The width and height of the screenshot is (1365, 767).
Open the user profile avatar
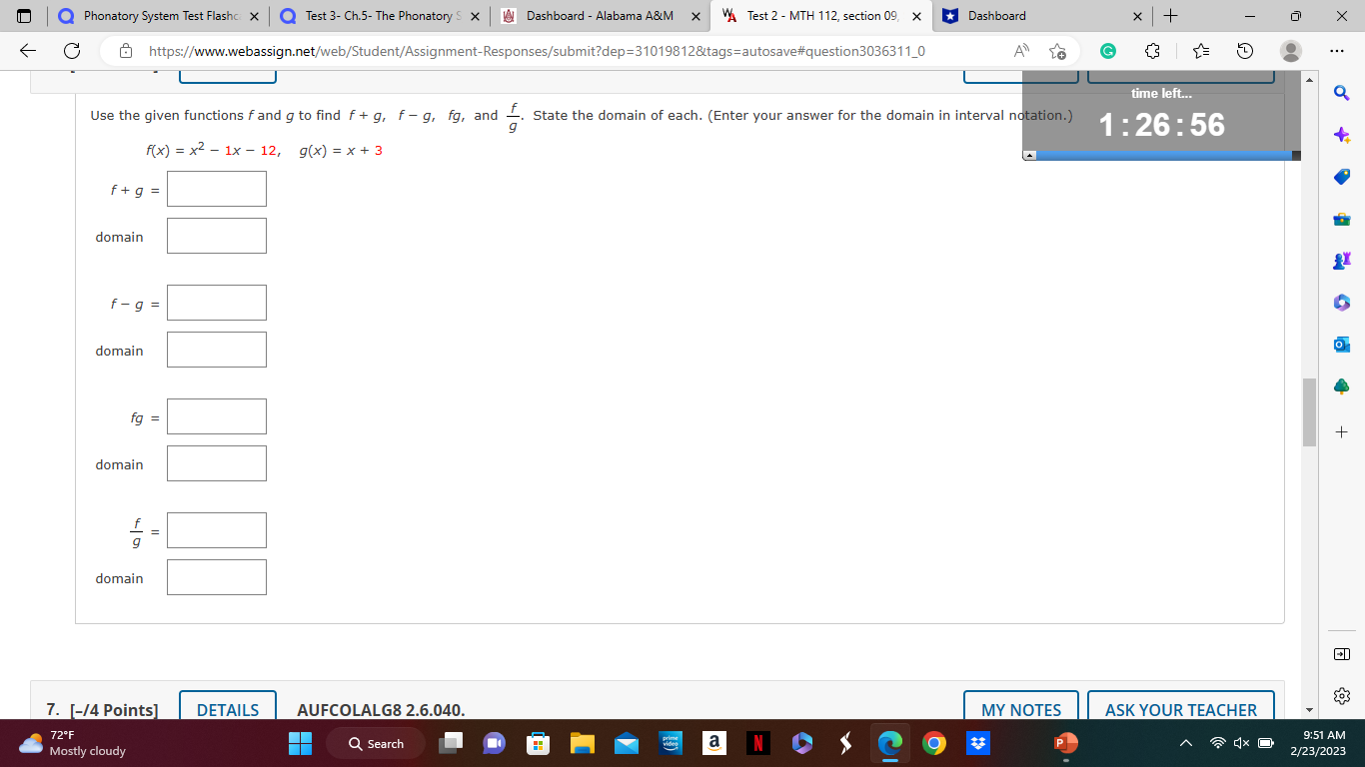[1291, 51]
